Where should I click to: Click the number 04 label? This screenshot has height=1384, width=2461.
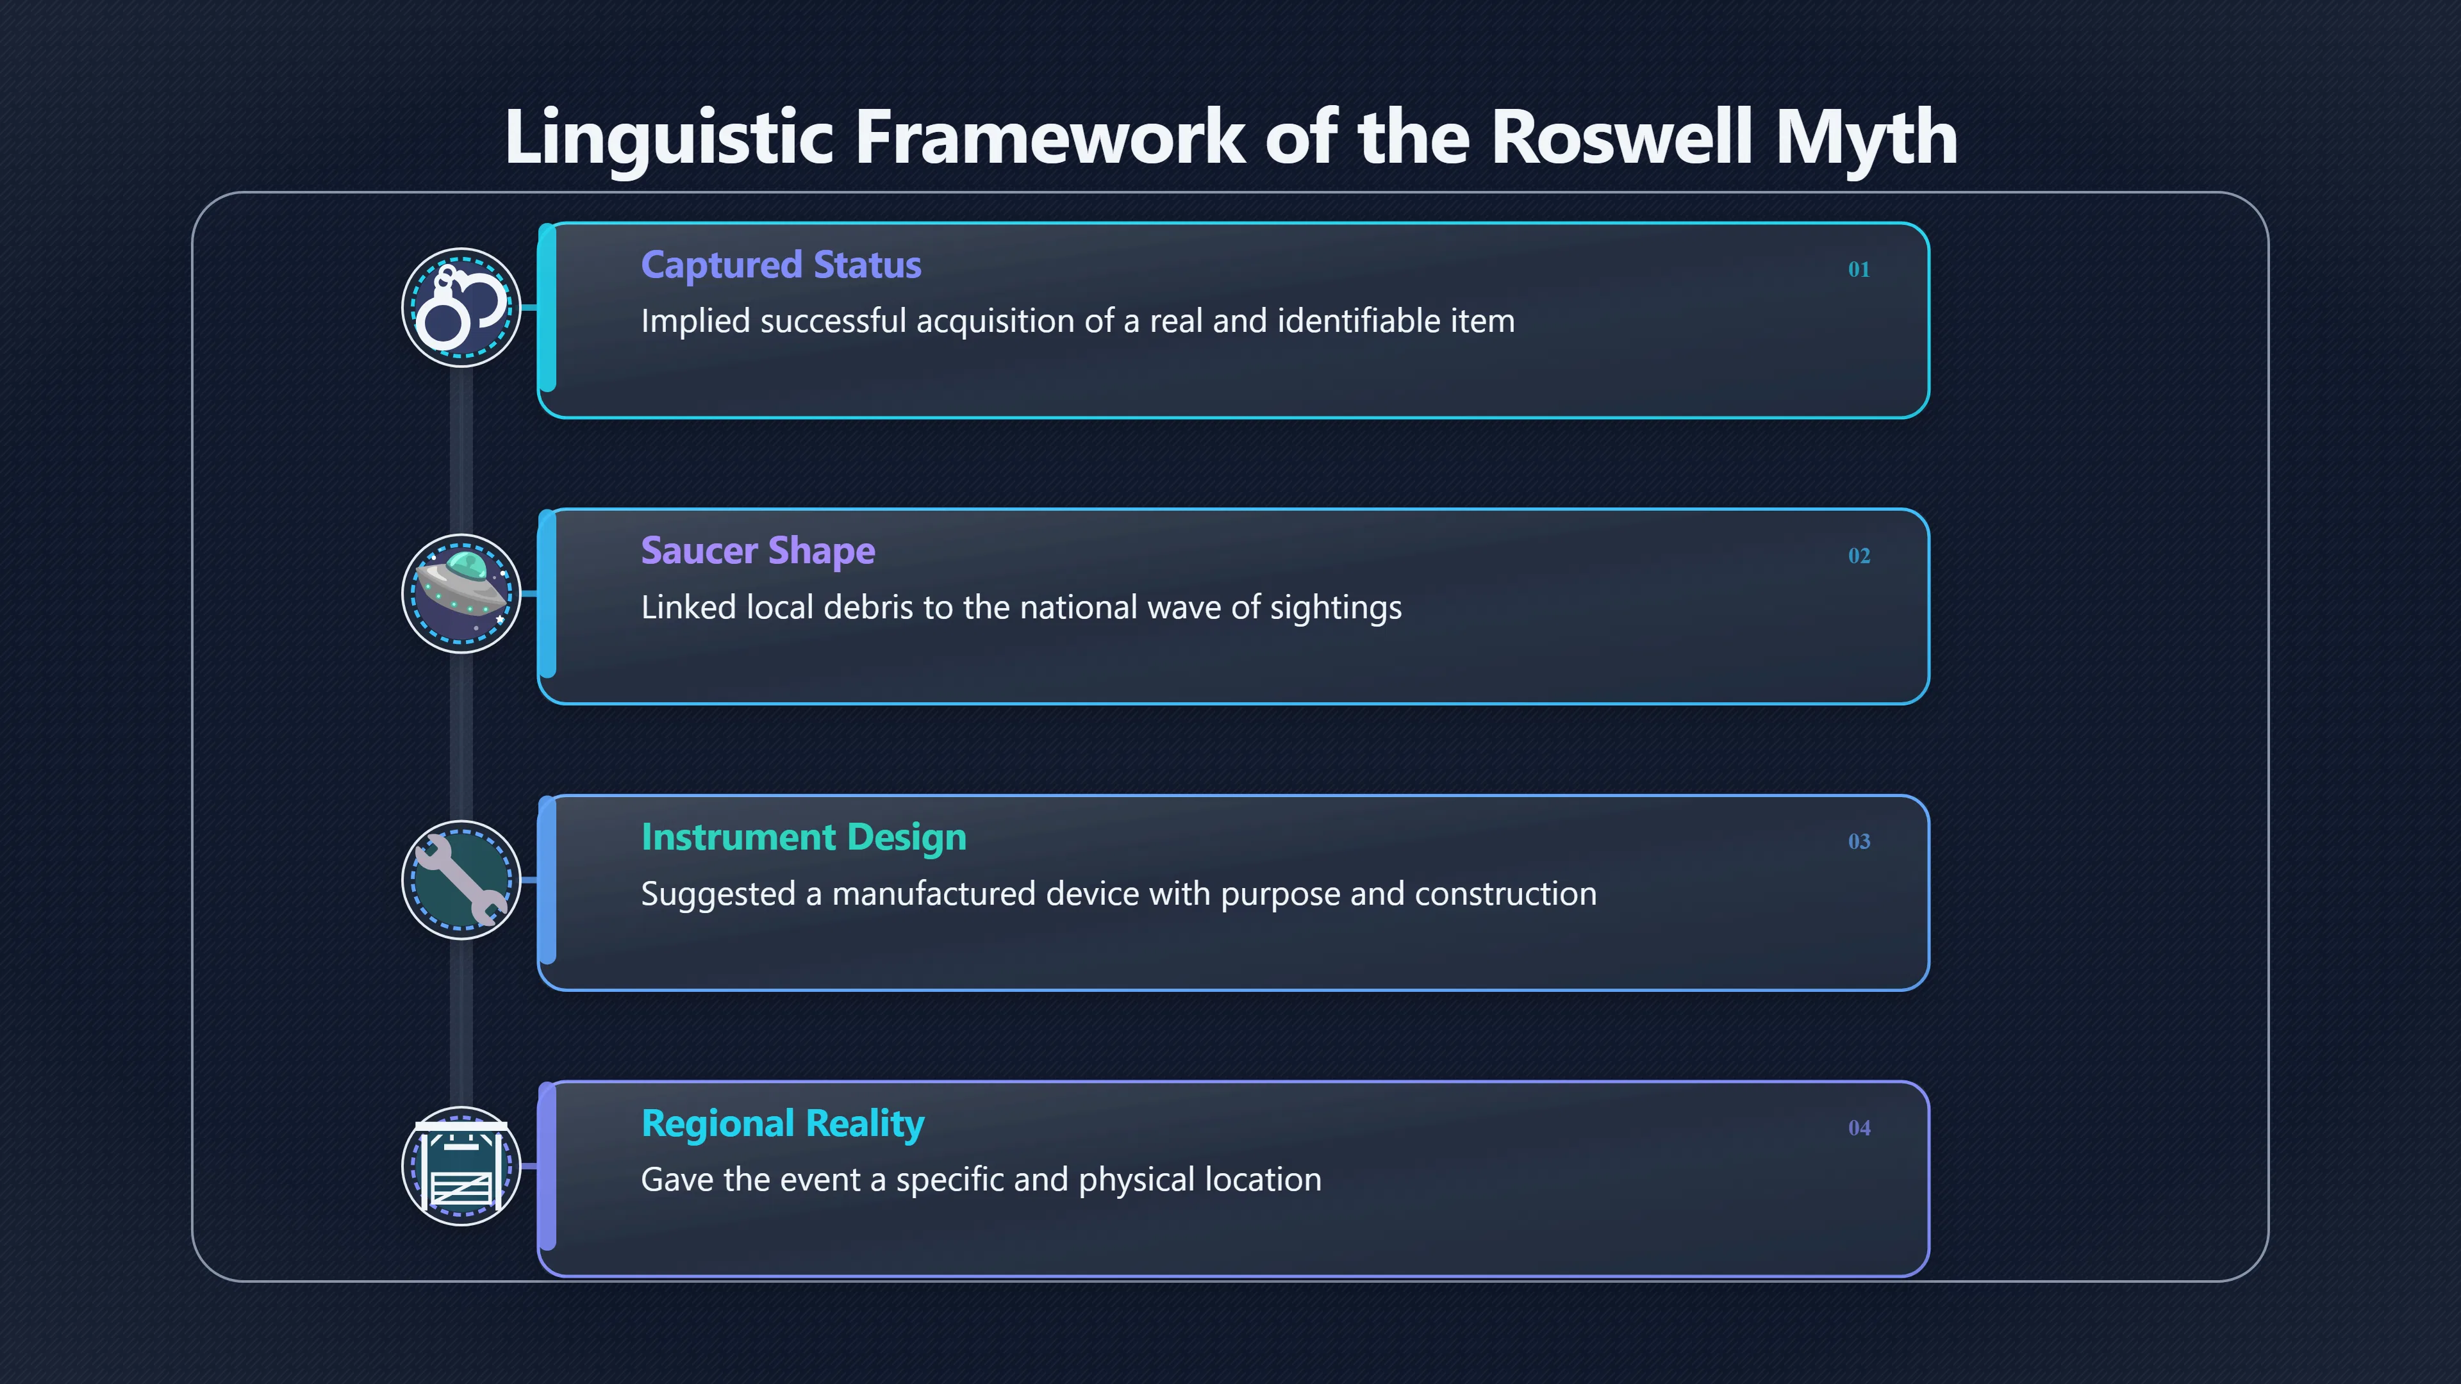pyautogui.click(x=1858, y=1128)
